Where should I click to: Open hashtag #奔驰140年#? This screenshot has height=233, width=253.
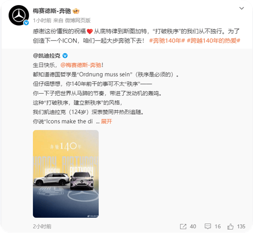coord(167,41)
